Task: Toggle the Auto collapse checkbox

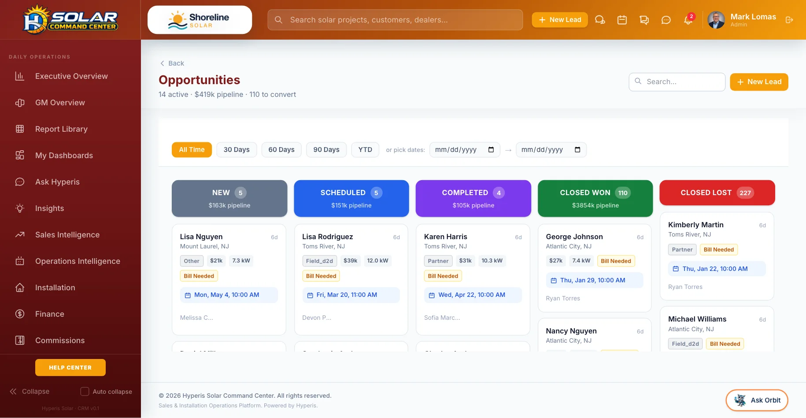Action: 85,392
